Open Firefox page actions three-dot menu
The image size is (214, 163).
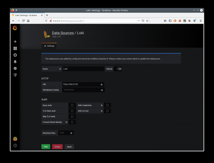[x=138, y=21]
